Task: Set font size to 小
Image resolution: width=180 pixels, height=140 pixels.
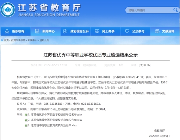Action: (148, 65)
